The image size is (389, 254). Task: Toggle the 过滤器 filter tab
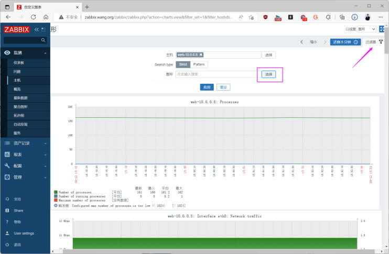pyautogui.click(x=374, y=42)
